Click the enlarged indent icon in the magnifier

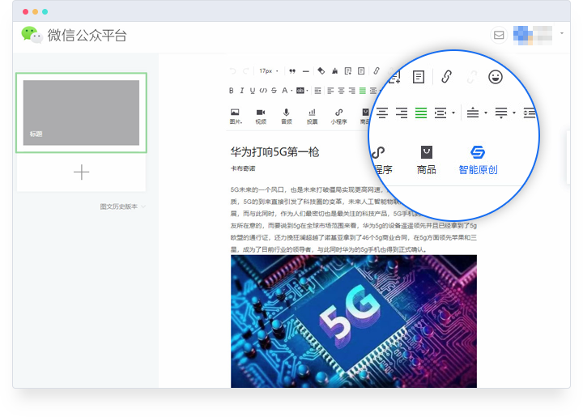tap(440, 113)
